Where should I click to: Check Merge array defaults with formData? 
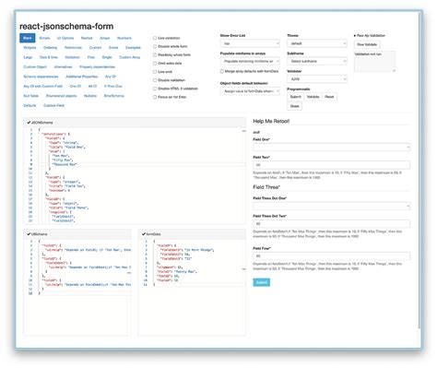(x=222, y=71)
